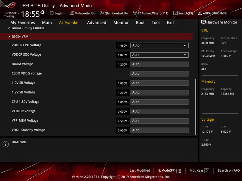This screenshot has height=181, width=242.
Task: Open Search(F9) question mark icon
Action: coord(175,13)
